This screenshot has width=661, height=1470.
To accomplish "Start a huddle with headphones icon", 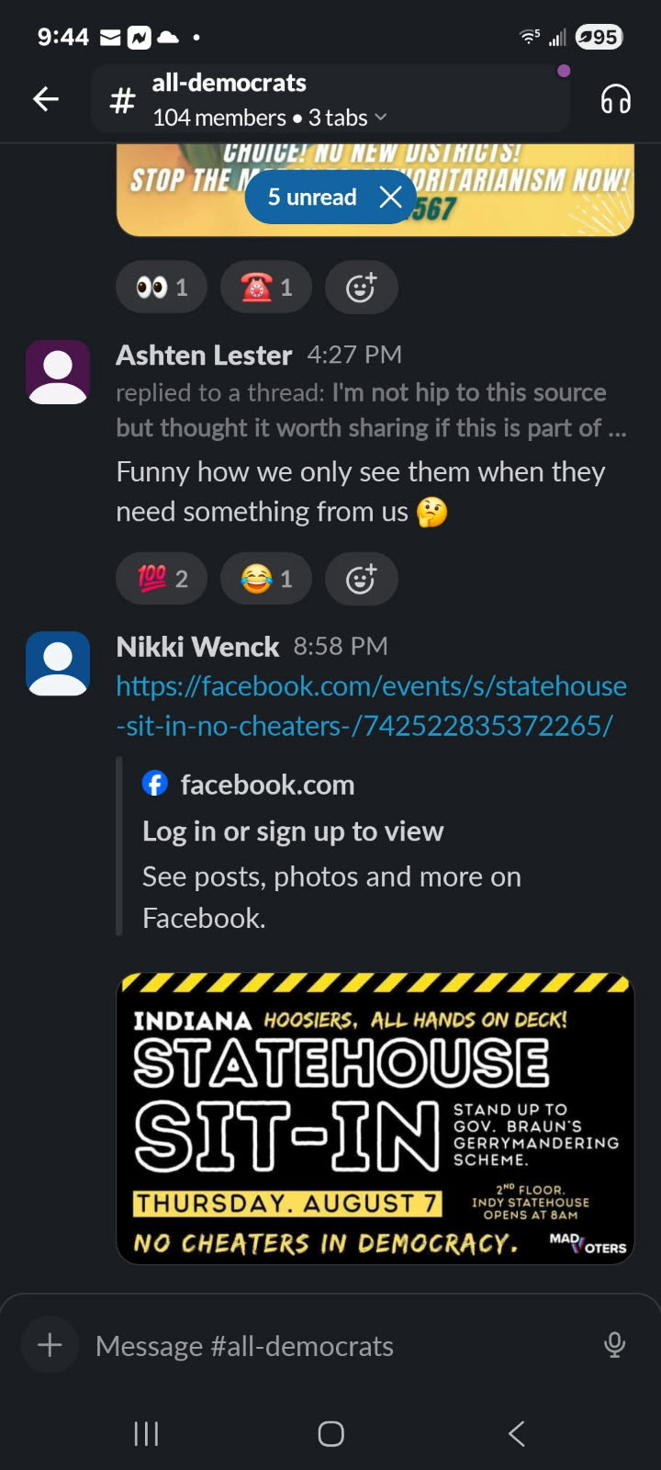I will [x=615, y=99].
